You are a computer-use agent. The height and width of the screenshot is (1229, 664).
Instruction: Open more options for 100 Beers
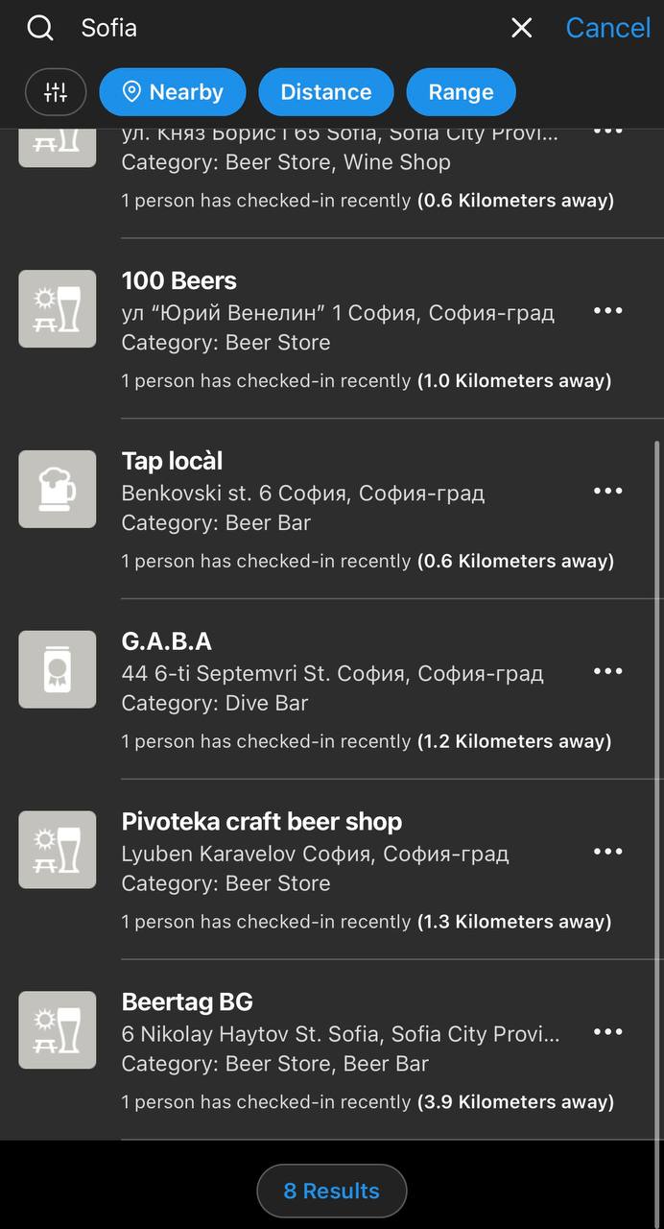pos(608,311)
